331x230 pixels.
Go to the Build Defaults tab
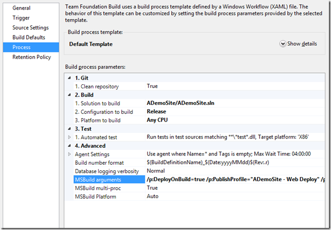point(29,37)
